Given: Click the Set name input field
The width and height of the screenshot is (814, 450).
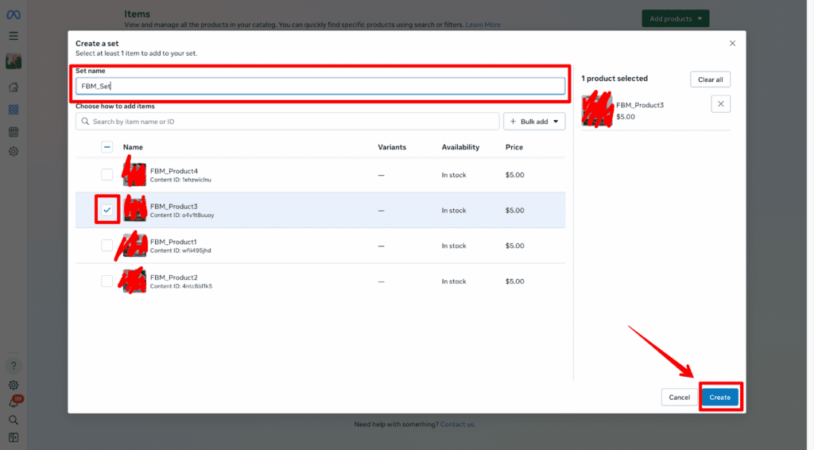Looking at the screenshot, I should point(320,86).
